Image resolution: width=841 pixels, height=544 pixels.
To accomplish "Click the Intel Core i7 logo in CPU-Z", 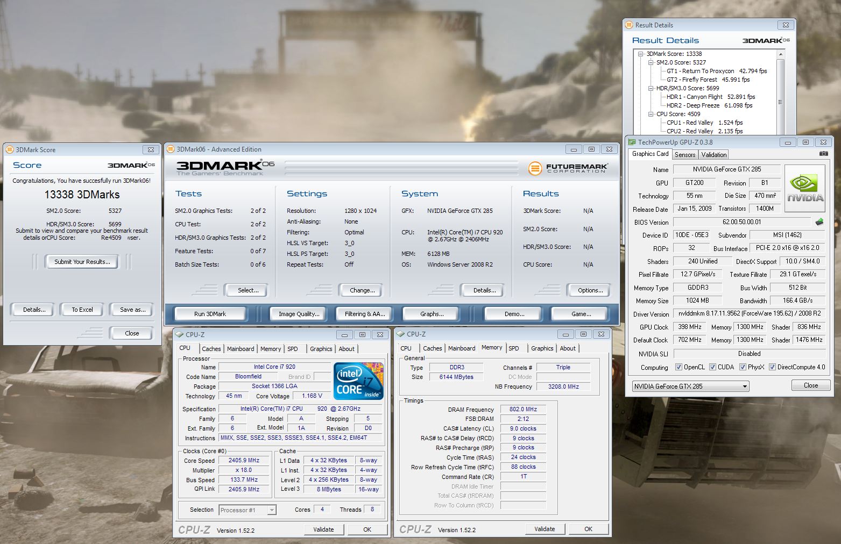I will 358,381.
